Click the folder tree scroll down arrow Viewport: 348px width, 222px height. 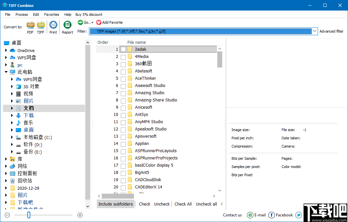88,206
